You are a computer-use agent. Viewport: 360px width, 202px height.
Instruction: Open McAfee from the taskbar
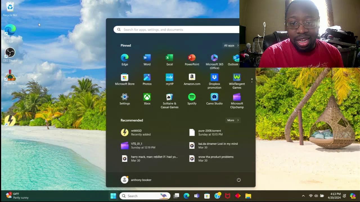[x=228, y=196]
